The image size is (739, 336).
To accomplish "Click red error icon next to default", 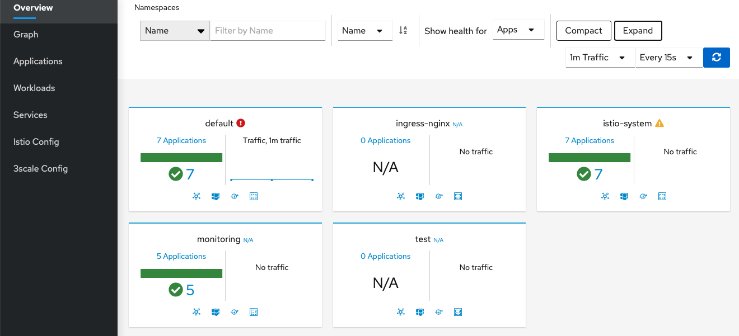I will (x=241, y=123).
